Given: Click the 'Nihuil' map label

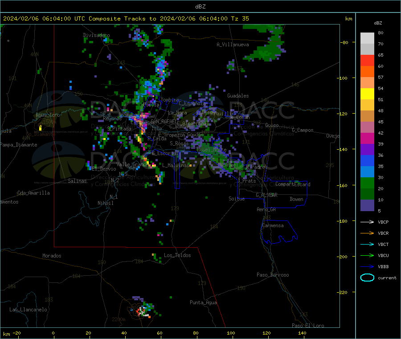Looking at the screenshot, I should [x=105, y=203].
